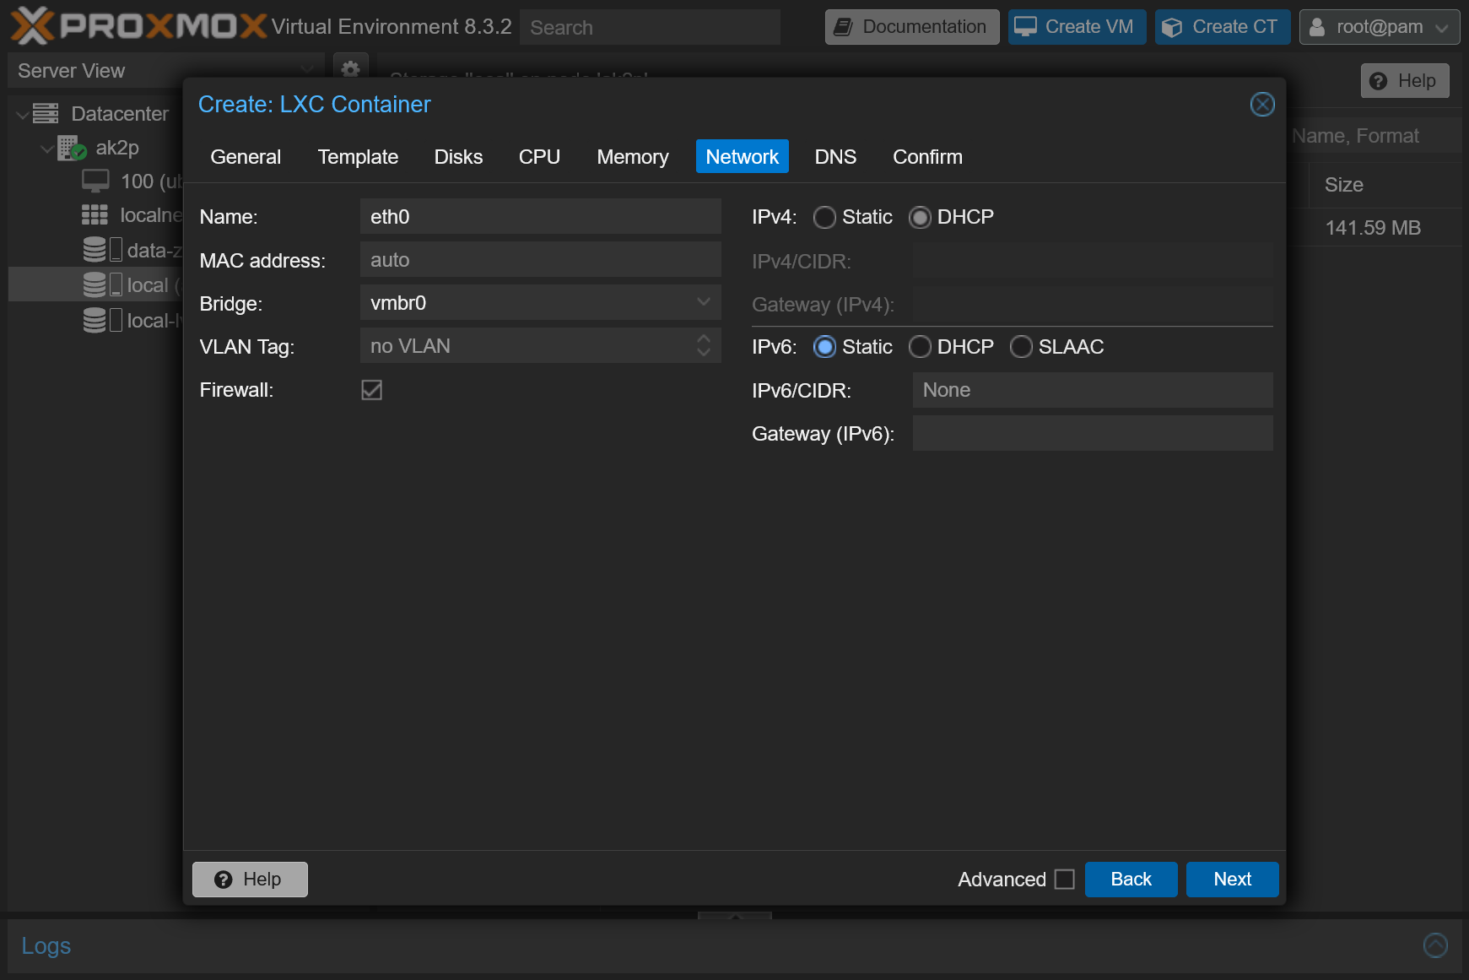Switch to the DNS tab
Screen dimensions: 1469x980
point(835,157)
